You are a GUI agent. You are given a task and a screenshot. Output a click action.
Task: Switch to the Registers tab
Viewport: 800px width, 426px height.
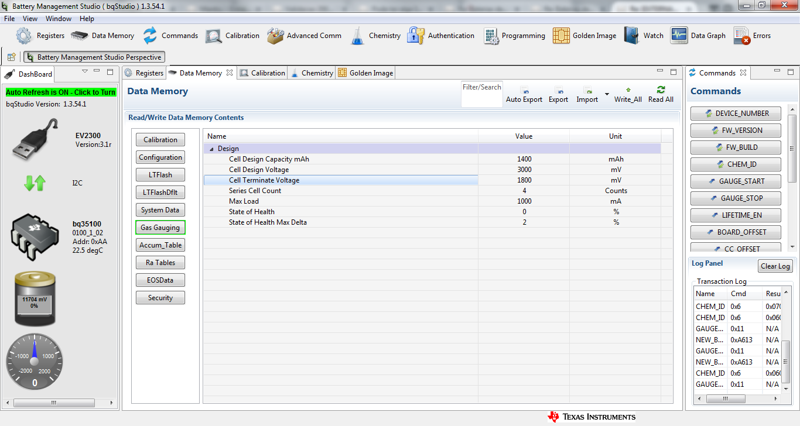(144, 73)
